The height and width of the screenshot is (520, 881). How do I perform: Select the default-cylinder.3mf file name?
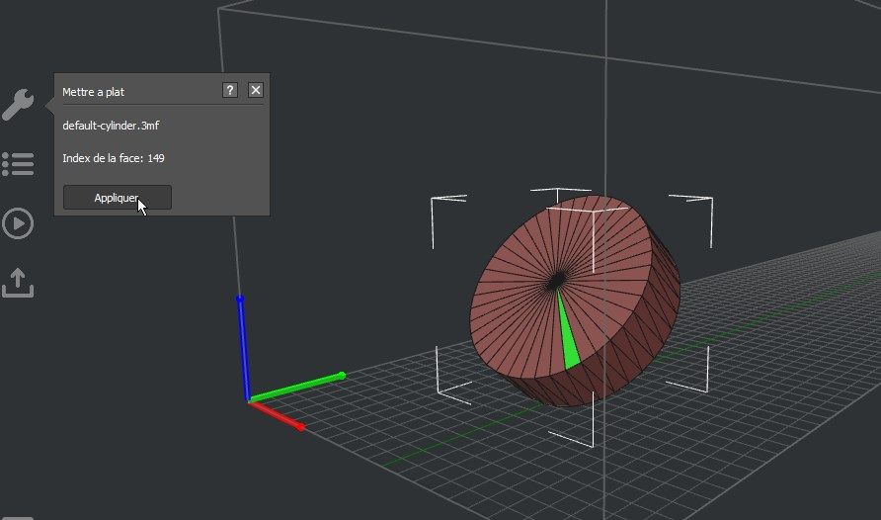[x=111, y=126]
